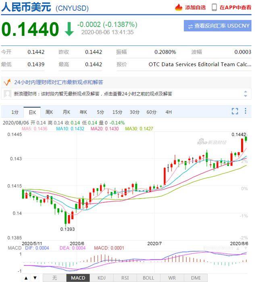Viewport: 258px width, 282px height.
Task: Click the MA10: 0.1432 legend label
Action: (70, 129)
